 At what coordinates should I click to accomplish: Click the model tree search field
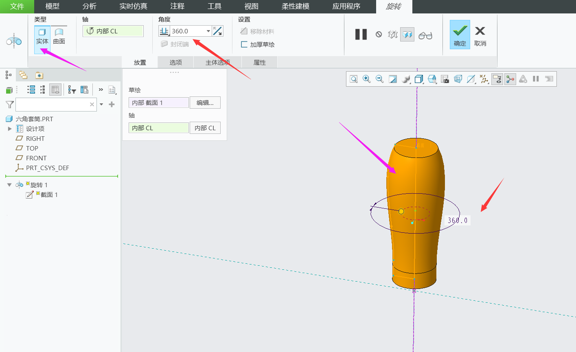point(52,105)
